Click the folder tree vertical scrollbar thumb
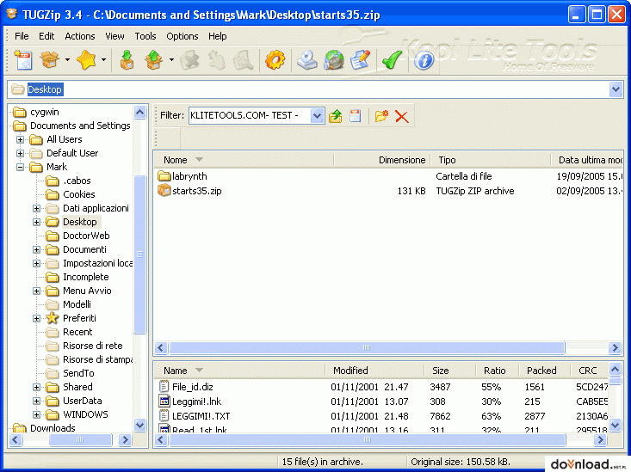The image size is (631, 472). pyautogui.click(x=139, y=254)
